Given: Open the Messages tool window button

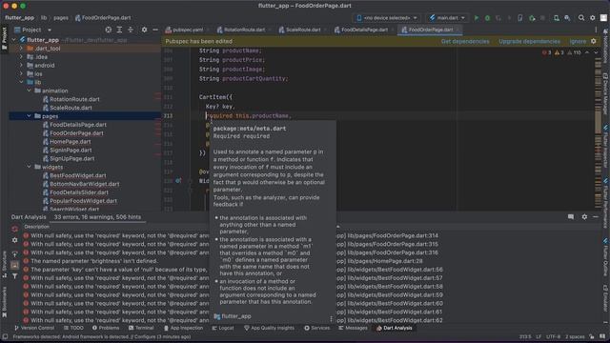Looking at the screenshot, I should pyautogui.click(x=353, y=328).
